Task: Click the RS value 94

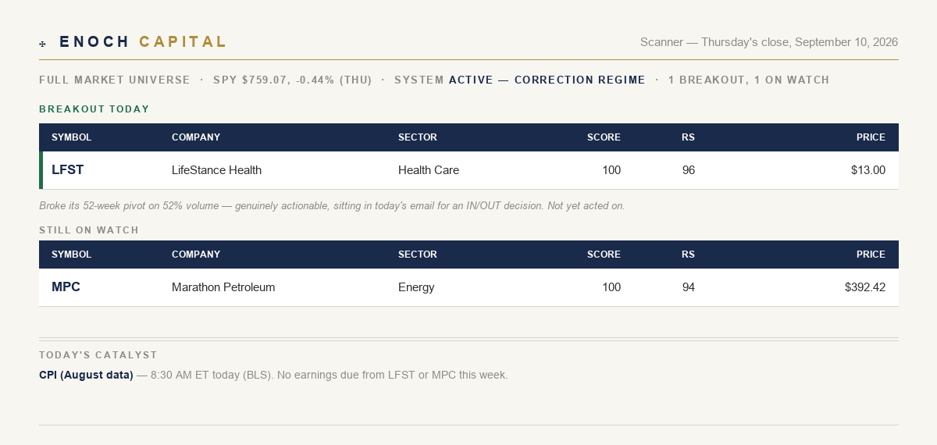Action: coord(688,287)
